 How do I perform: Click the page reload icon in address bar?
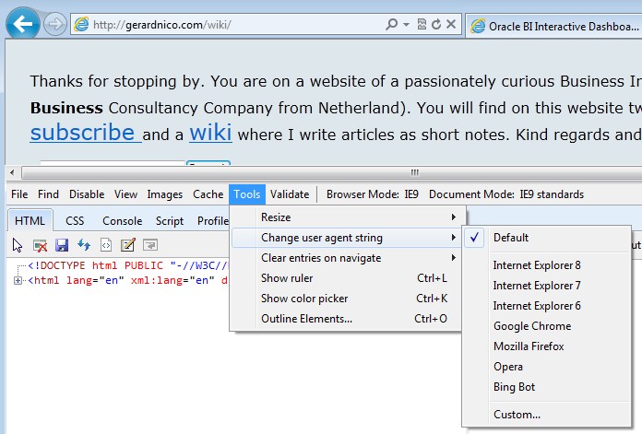click(436, 25)
